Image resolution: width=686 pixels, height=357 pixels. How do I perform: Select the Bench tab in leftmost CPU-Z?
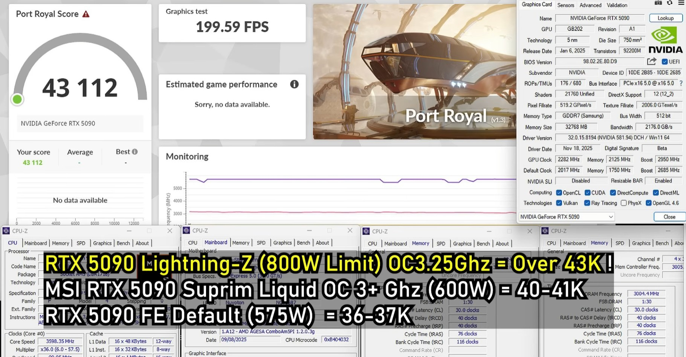(x=123, y=243)
